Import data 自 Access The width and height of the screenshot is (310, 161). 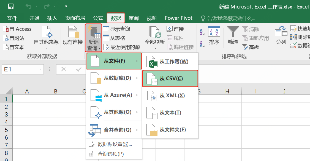click(x=17, y=29)
